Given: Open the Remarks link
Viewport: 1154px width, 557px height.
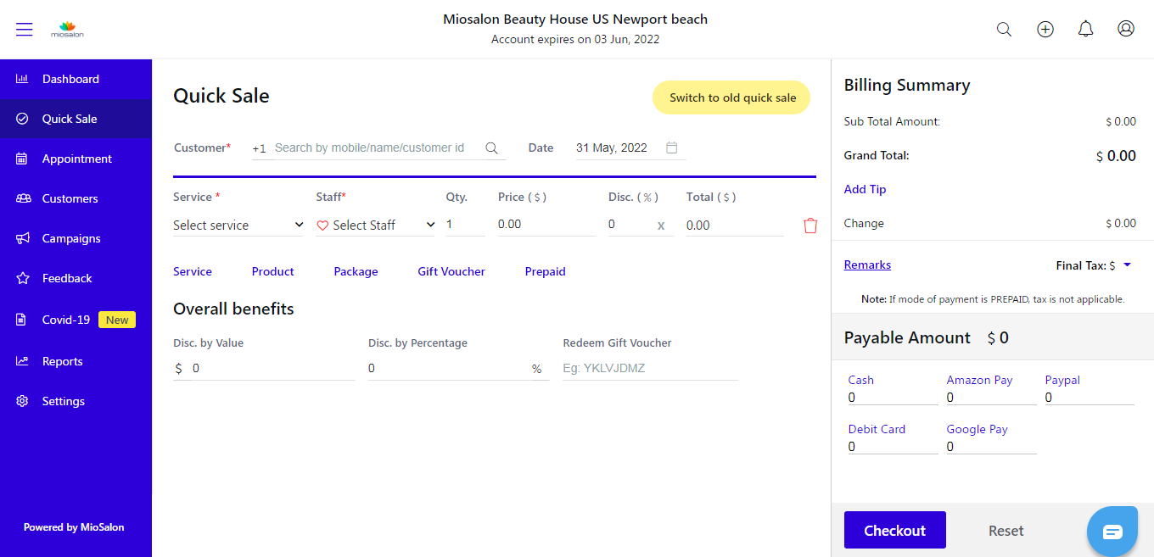Looking at the screenshot, I should pos(867,265).
